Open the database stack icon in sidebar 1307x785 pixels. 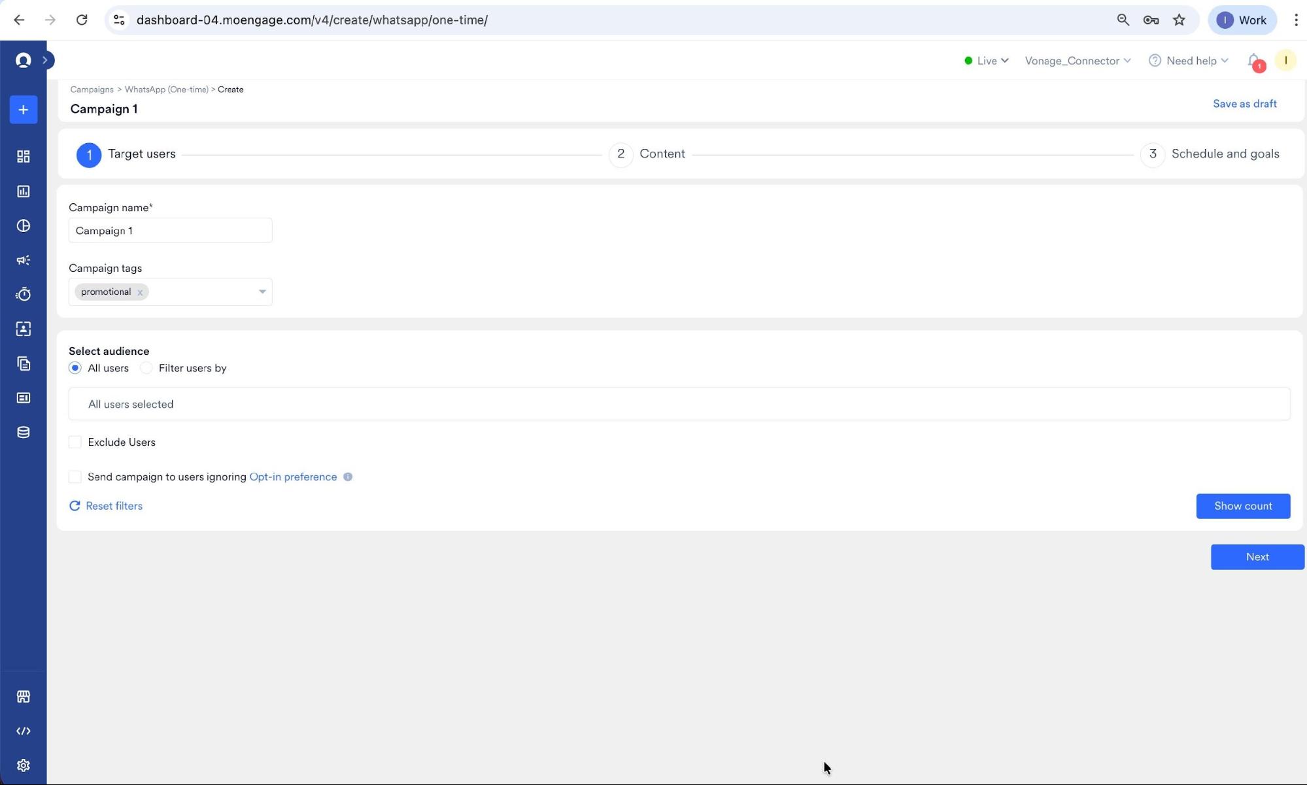(23, 432)
